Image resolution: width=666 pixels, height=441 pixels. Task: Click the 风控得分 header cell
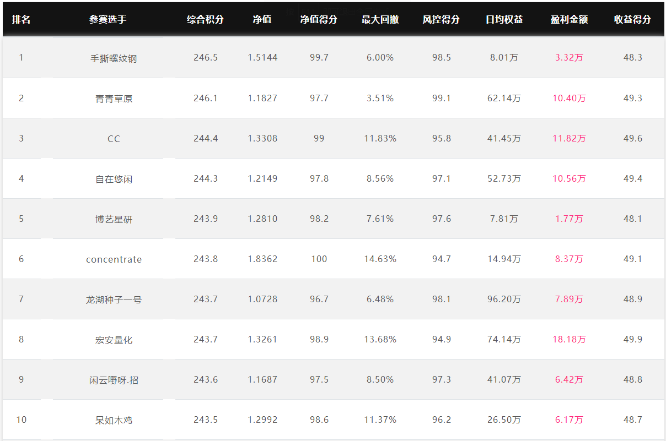(x=441, y=19)
